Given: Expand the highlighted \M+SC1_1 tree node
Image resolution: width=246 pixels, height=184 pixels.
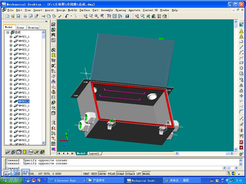Looking at the screenshot, I should [11, 102].
